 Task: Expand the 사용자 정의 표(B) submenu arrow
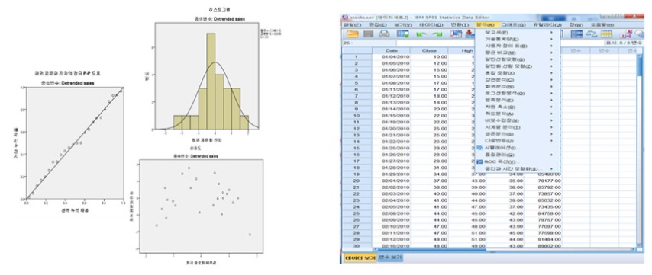coord(551,46)
